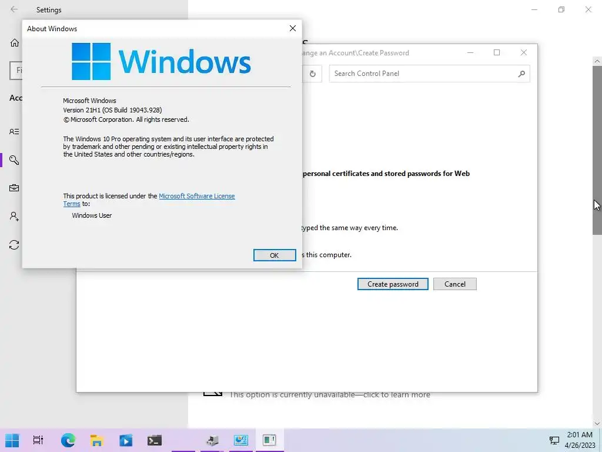Open the blue play media app on taskbar
The height and width of the screenshot is (452, 602).
click(x=126, y=440)
